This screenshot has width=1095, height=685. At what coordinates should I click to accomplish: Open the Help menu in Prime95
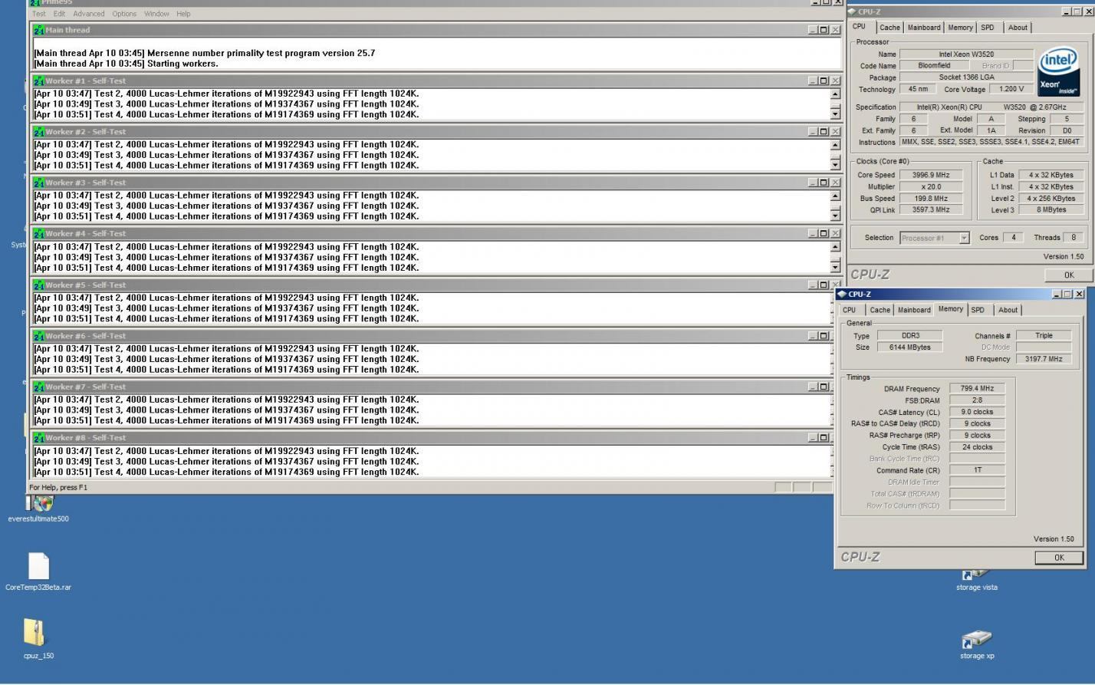click(x=183, y=14)
